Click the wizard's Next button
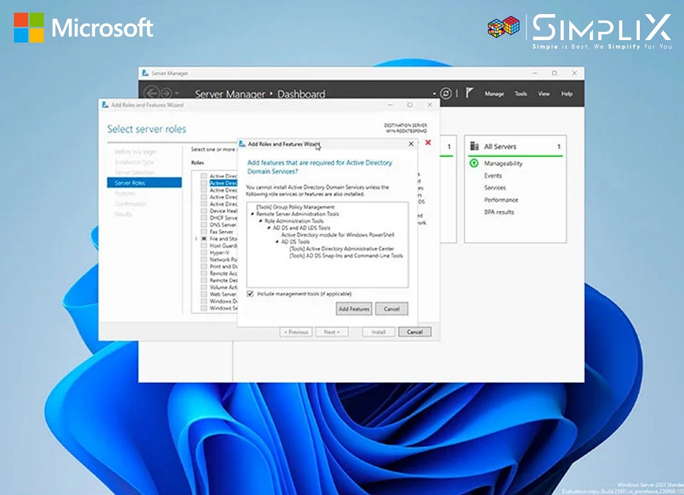 click(x=331, y=332)
